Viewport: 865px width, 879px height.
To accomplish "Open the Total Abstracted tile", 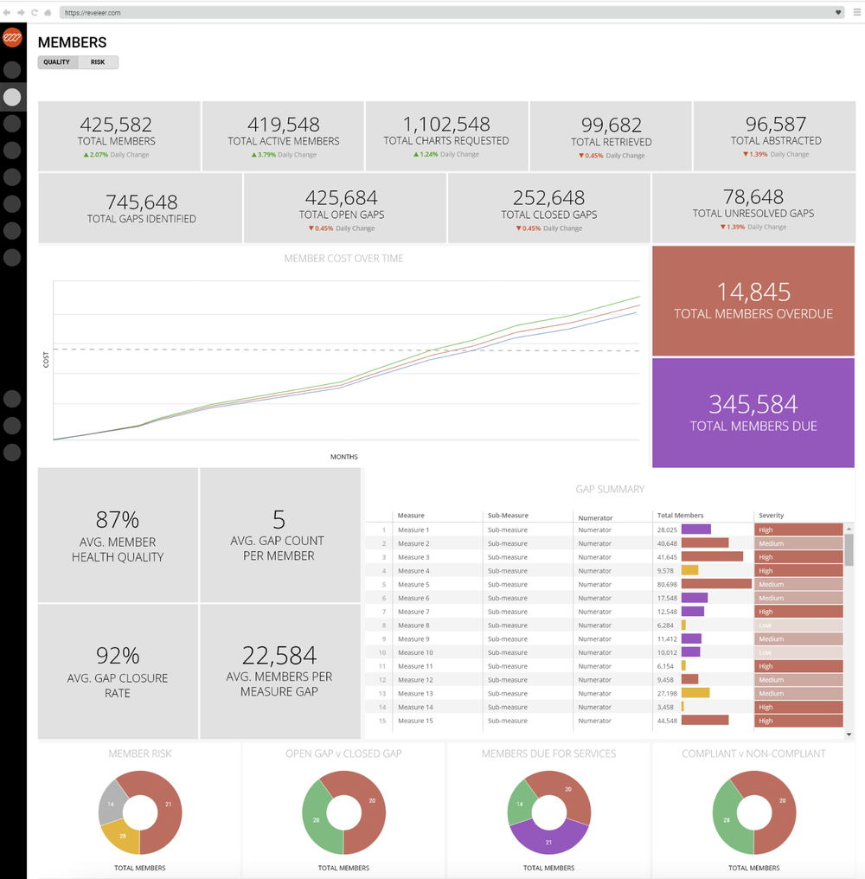I will point(775,136).
